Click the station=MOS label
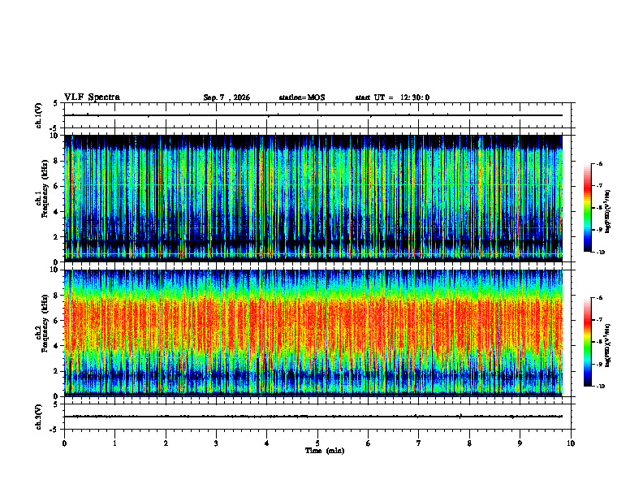 tap(302, 97)
